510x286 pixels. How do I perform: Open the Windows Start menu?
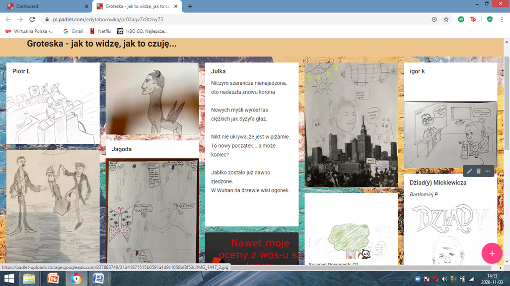[9, 279]
